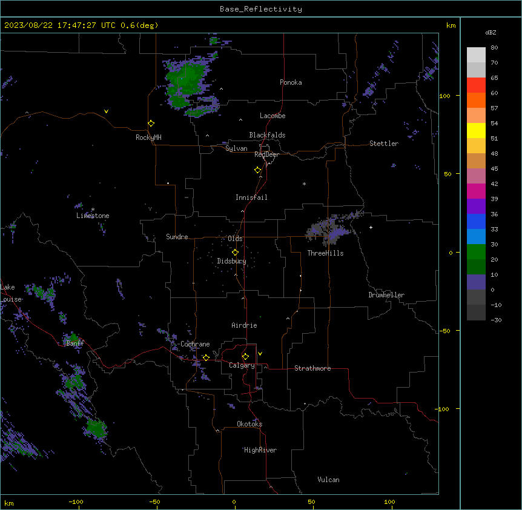Click the green echo cell on Banff
Viewport: 522px width, 510px height.
point(73,338)
